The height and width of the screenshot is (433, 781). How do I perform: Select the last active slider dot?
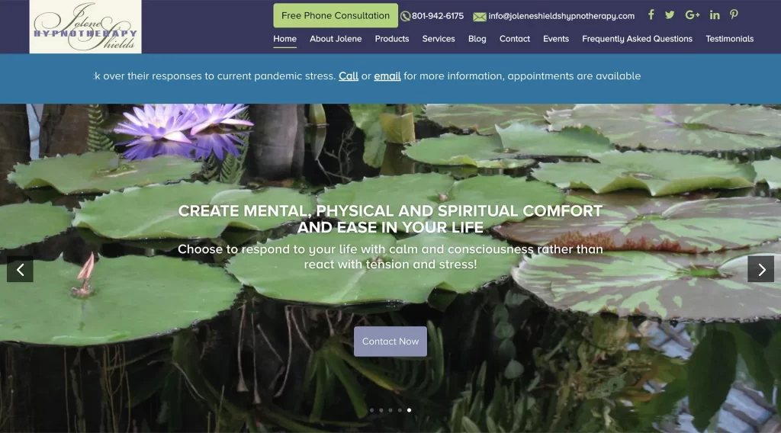[409, 410]
